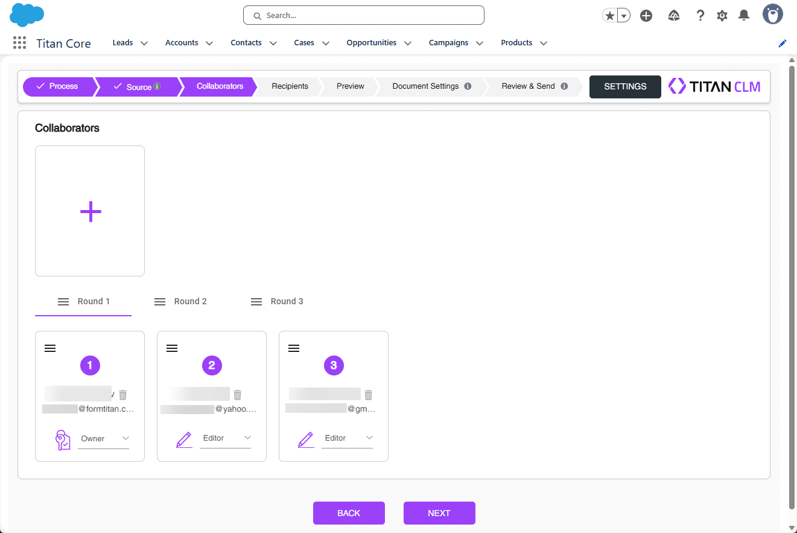
Task: Click the drag handle on collaborator 2's card
Action: (x=171, y=348)
